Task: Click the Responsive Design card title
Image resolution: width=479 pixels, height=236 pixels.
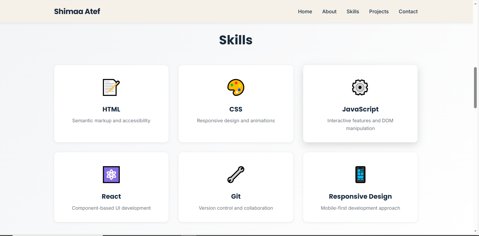Action: [x=360, y=196]
